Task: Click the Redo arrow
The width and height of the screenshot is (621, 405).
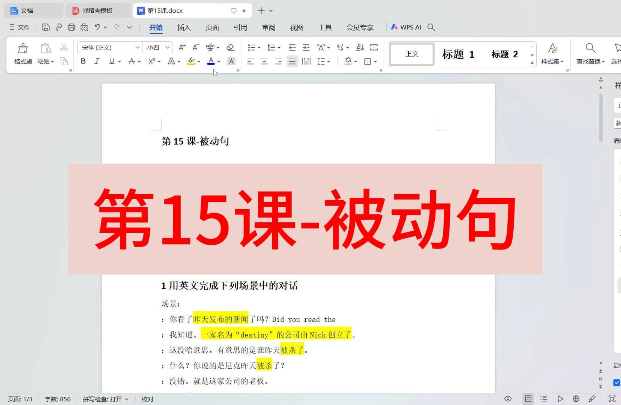Action: coord(117,27)
